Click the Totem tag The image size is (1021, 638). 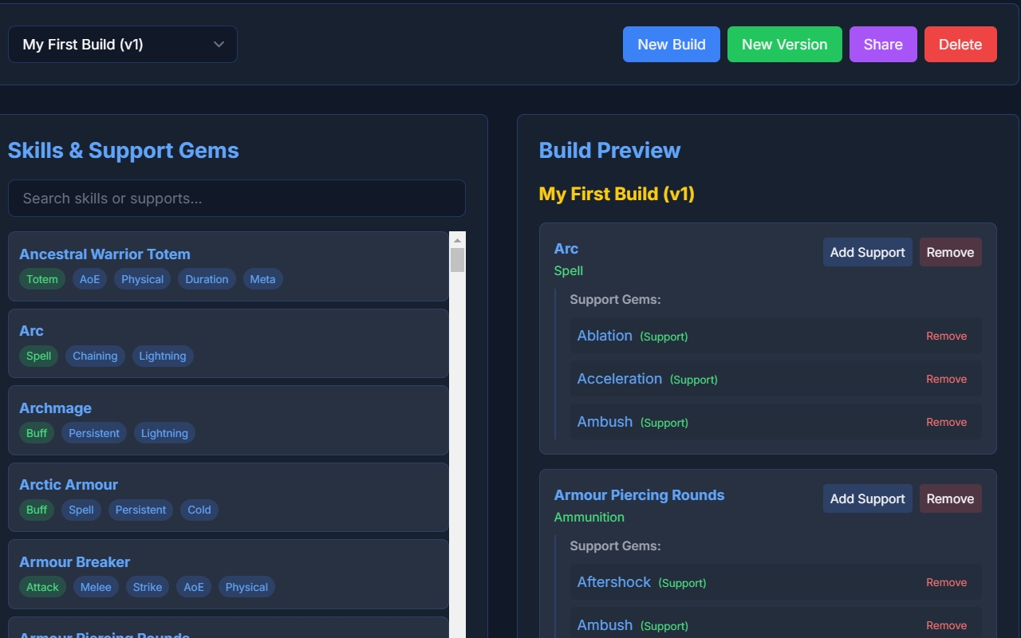point(42,279)
